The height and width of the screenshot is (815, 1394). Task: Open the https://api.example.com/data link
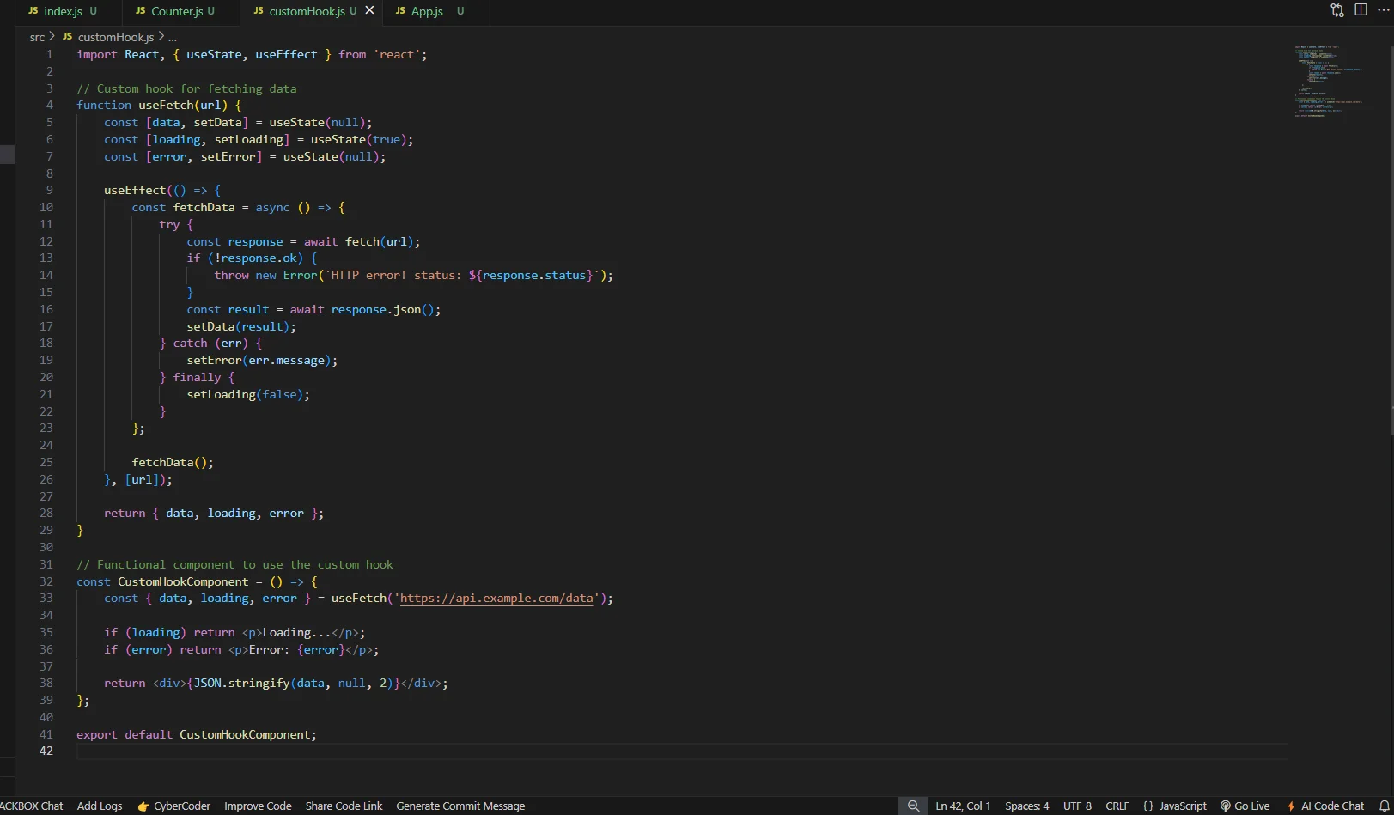point(496,598)
